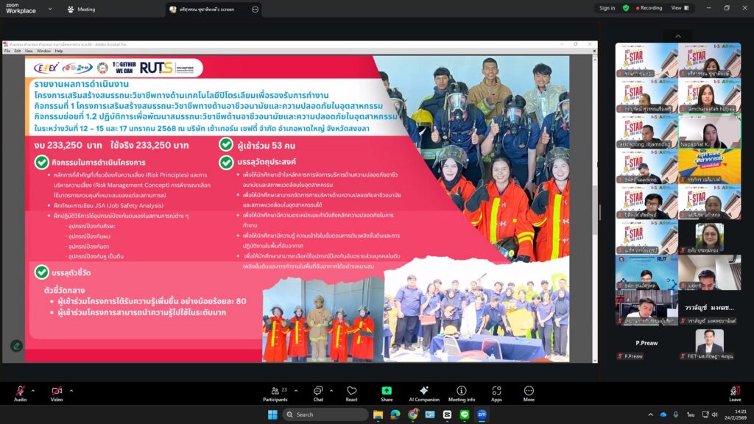Viewport: 754px width, 424px height.
Task: Open the Participants panel
Action: click(x=275, y=392)
